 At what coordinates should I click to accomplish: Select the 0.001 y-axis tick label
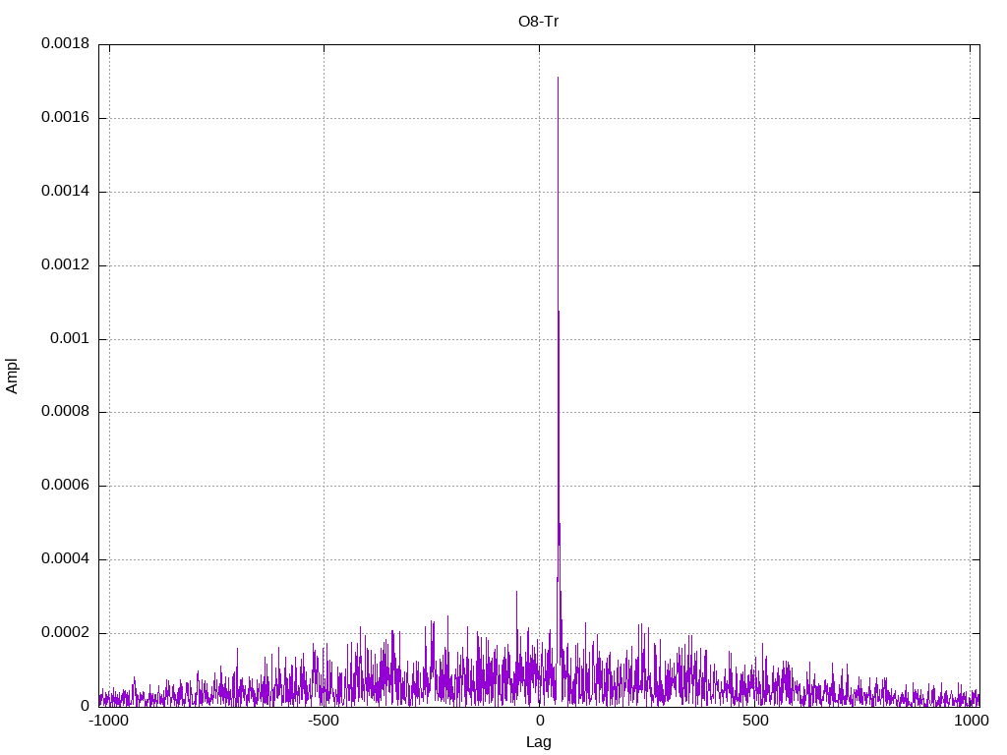click(71, 339)
